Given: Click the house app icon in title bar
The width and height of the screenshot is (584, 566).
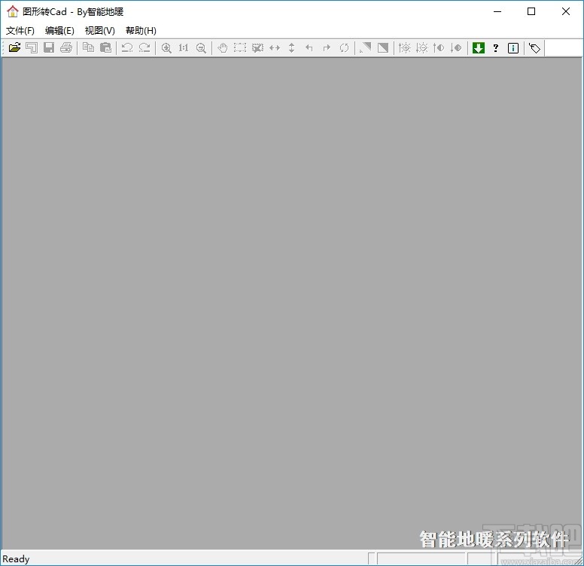Looking at the screenshot, I should [x=12, y=11].
